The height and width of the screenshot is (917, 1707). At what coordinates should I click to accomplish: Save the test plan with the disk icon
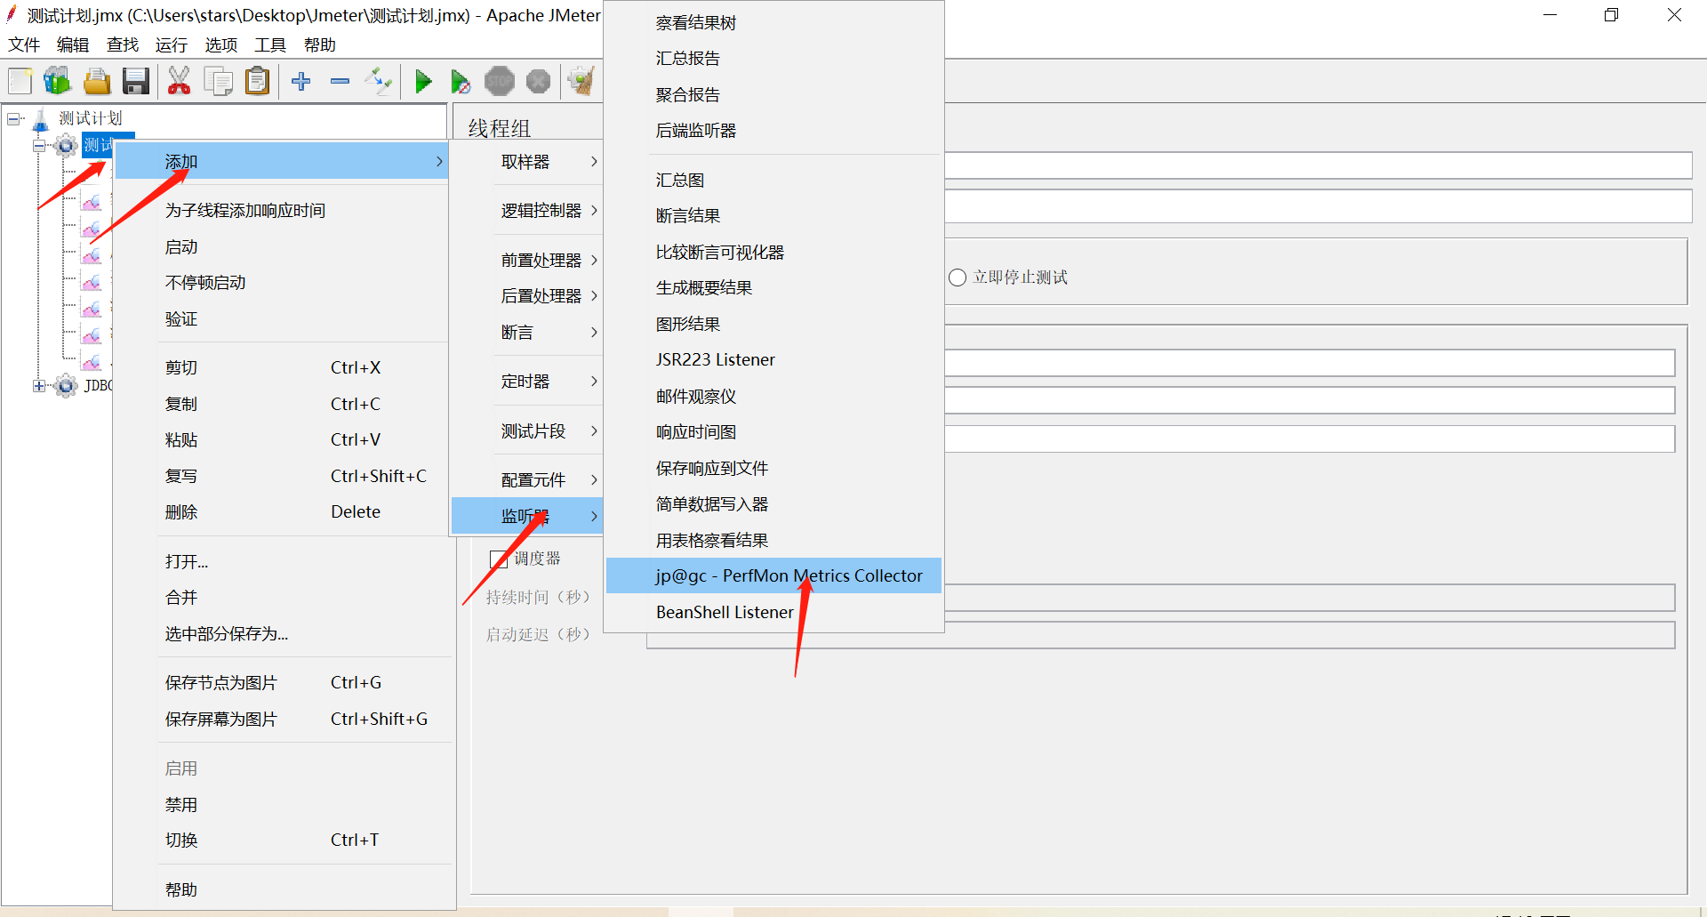135,81
